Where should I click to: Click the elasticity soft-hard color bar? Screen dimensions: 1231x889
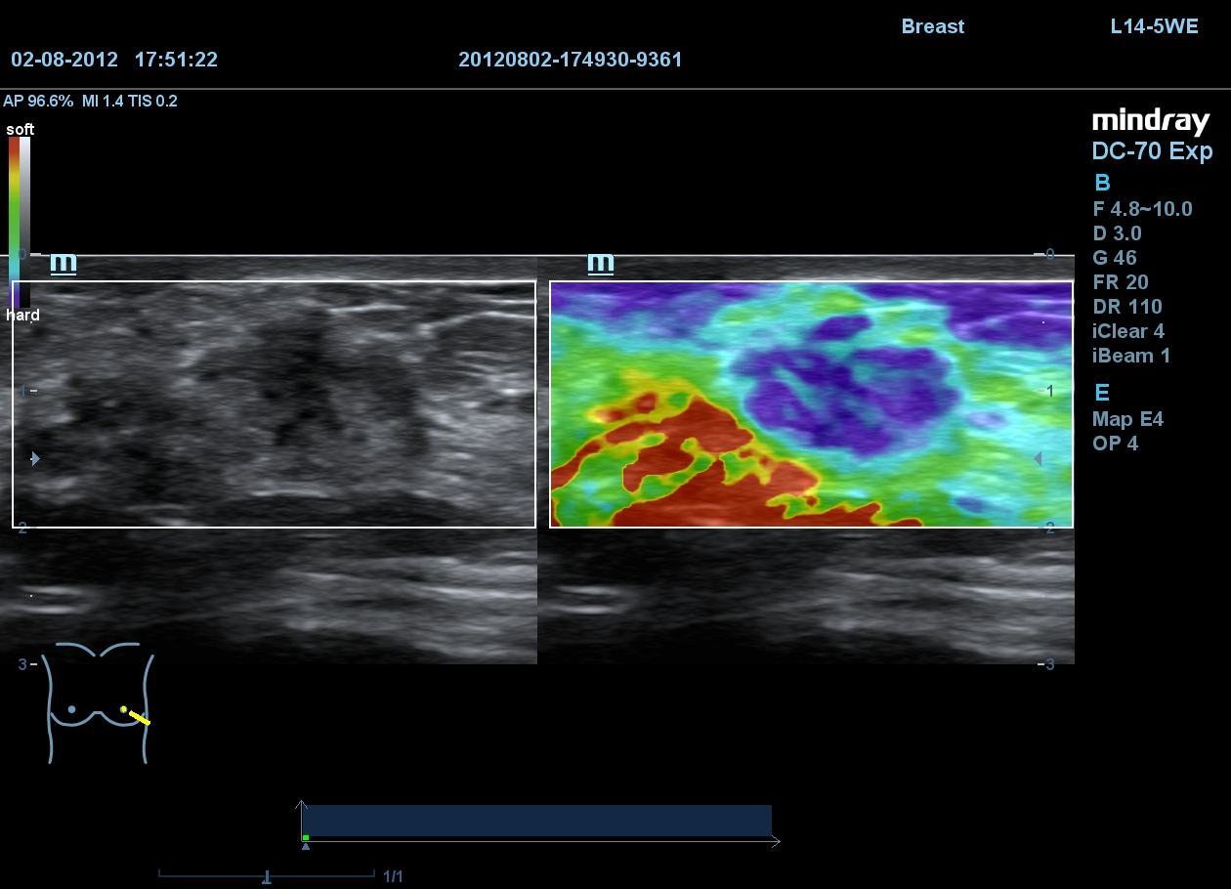(20, 222)
